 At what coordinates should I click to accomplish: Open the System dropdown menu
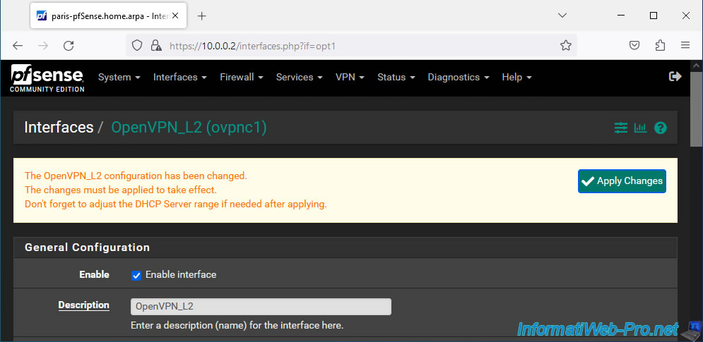pos(119,77)
